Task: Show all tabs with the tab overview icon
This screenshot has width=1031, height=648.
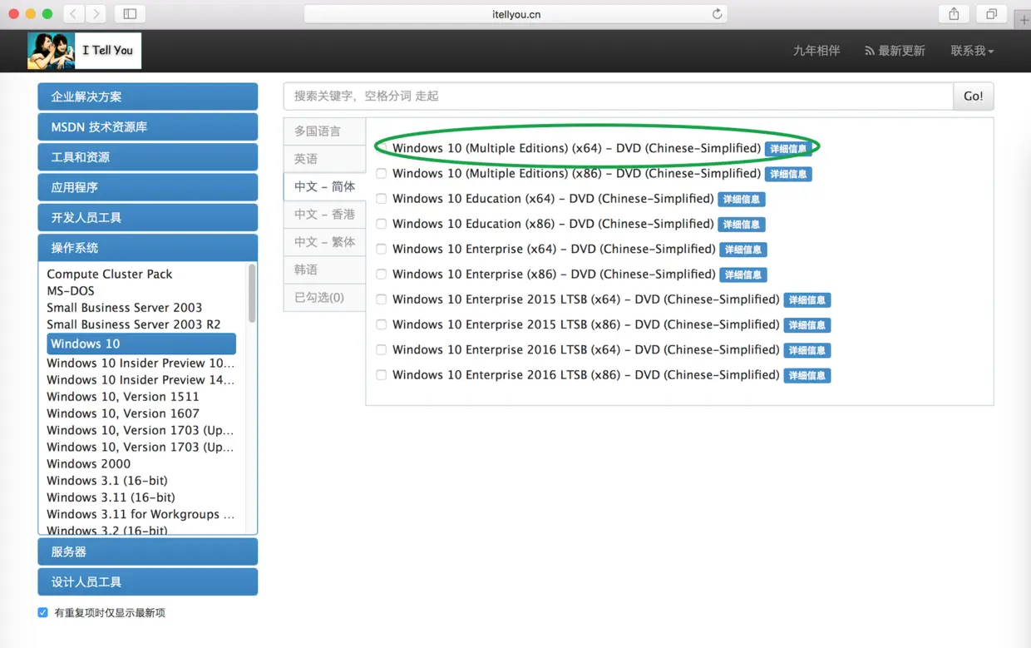Action: 991,14
